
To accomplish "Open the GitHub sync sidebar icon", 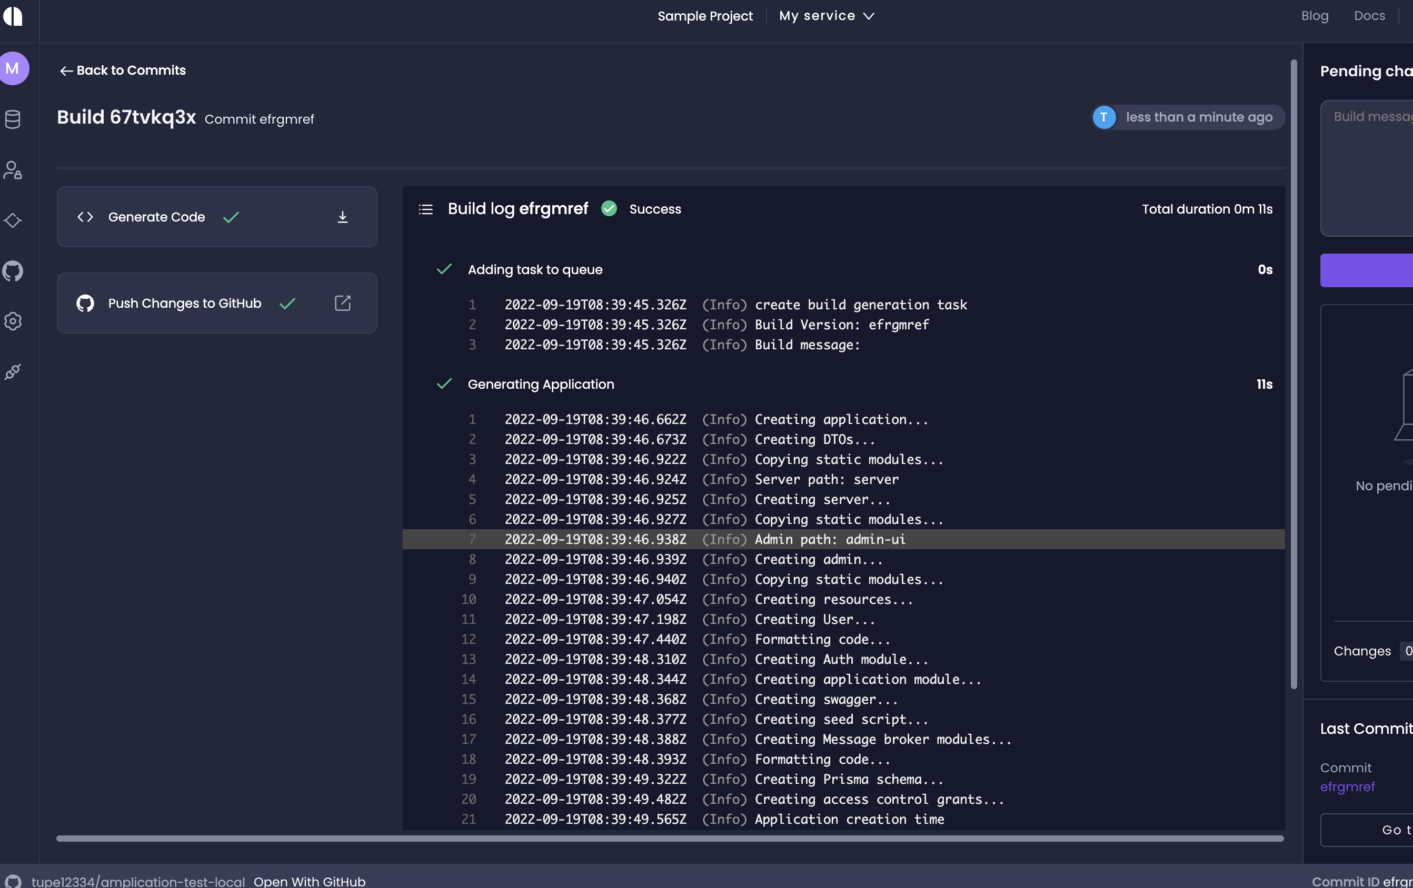I will click(x=13, y=271).
